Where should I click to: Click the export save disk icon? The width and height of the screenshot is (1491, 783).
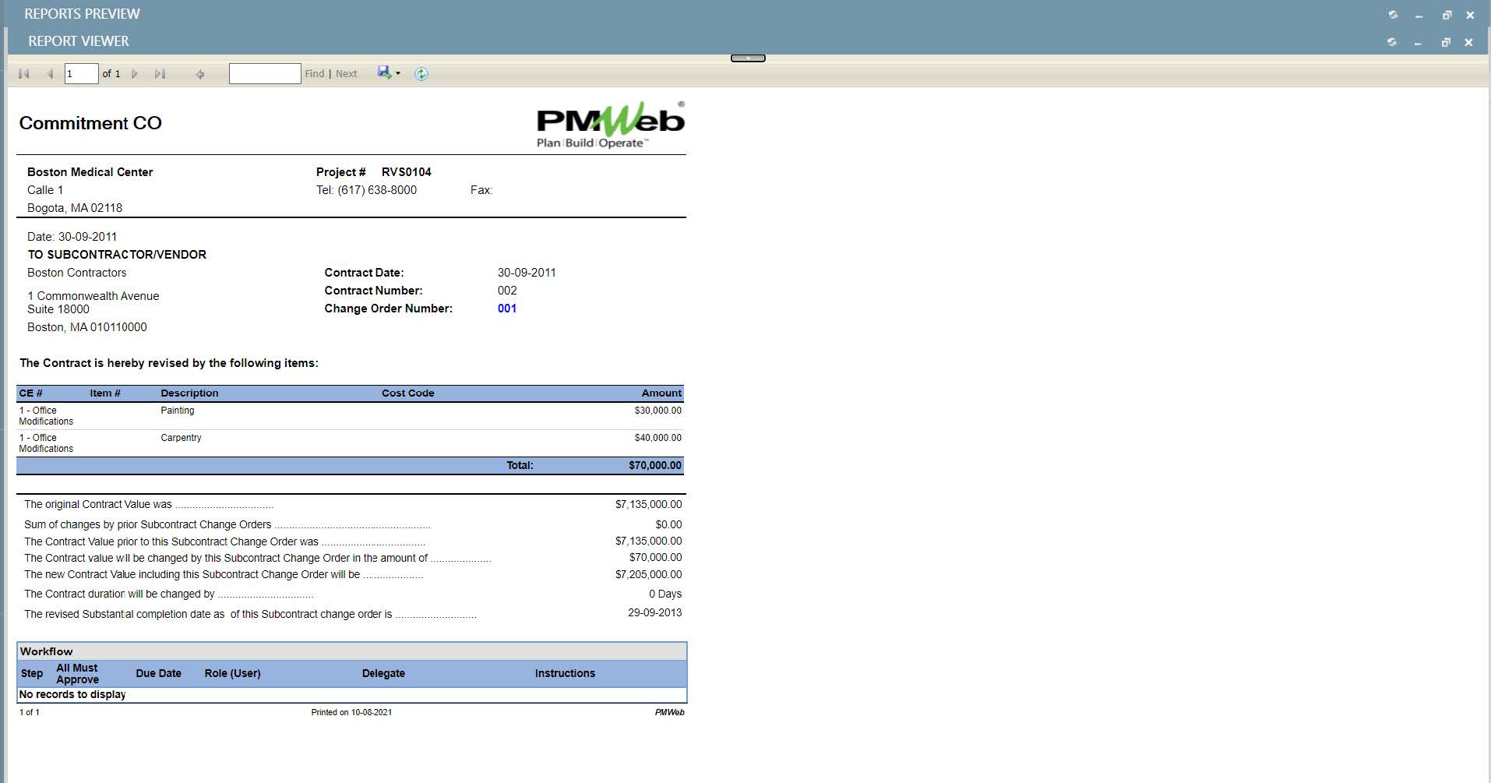click(384, 72)
